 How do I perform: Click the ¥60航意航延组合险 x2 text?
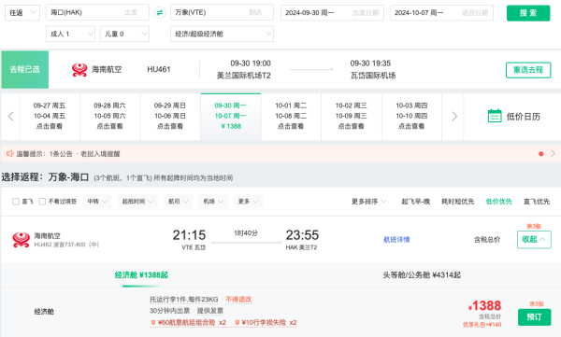point(192,323)
